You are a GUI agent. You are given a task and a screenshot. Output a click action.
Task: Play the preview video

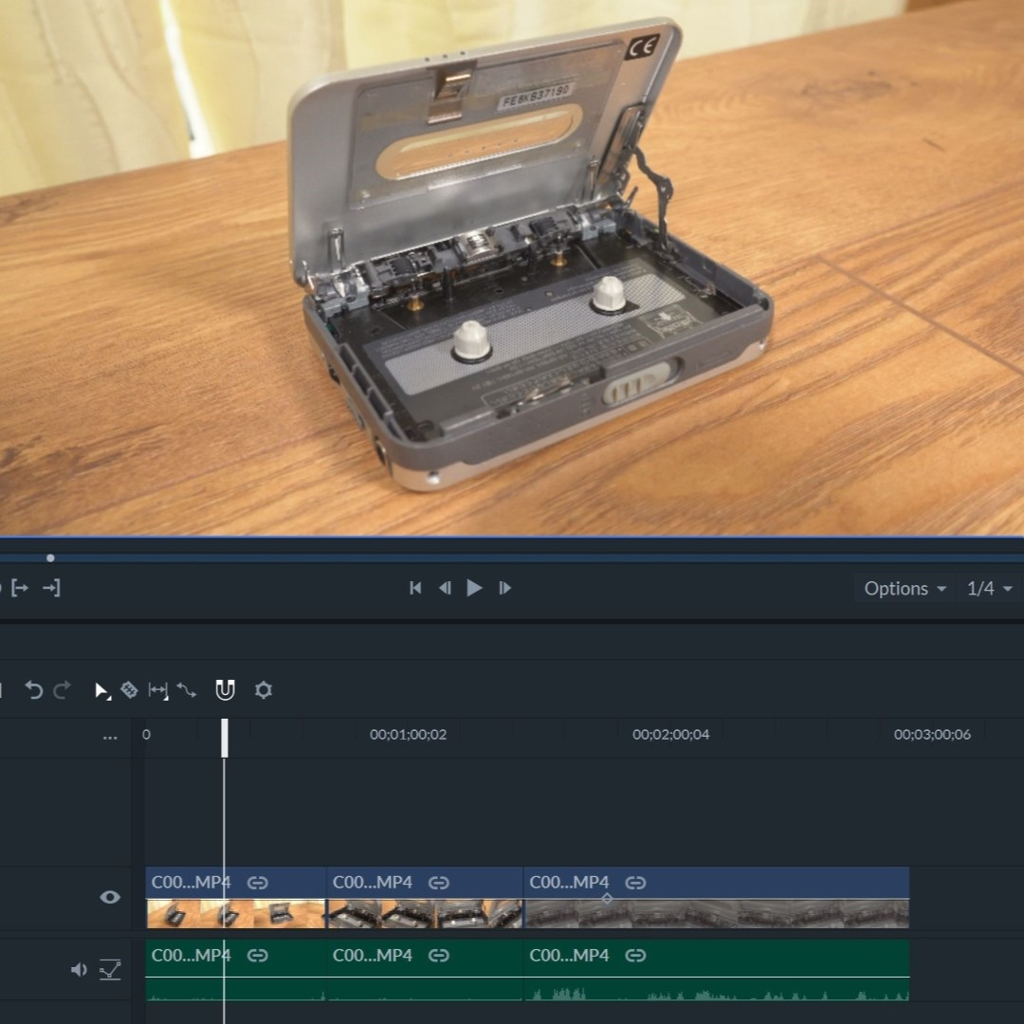tap(474, 588)
